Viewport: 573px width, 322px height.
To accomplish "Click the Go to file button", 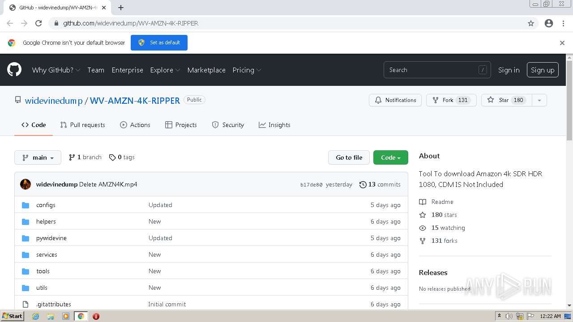I will (x=349, y=157).
